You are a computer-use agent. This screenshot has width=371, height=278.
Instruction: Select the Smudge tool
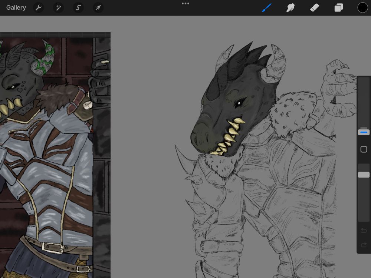[x=290, y=7]
